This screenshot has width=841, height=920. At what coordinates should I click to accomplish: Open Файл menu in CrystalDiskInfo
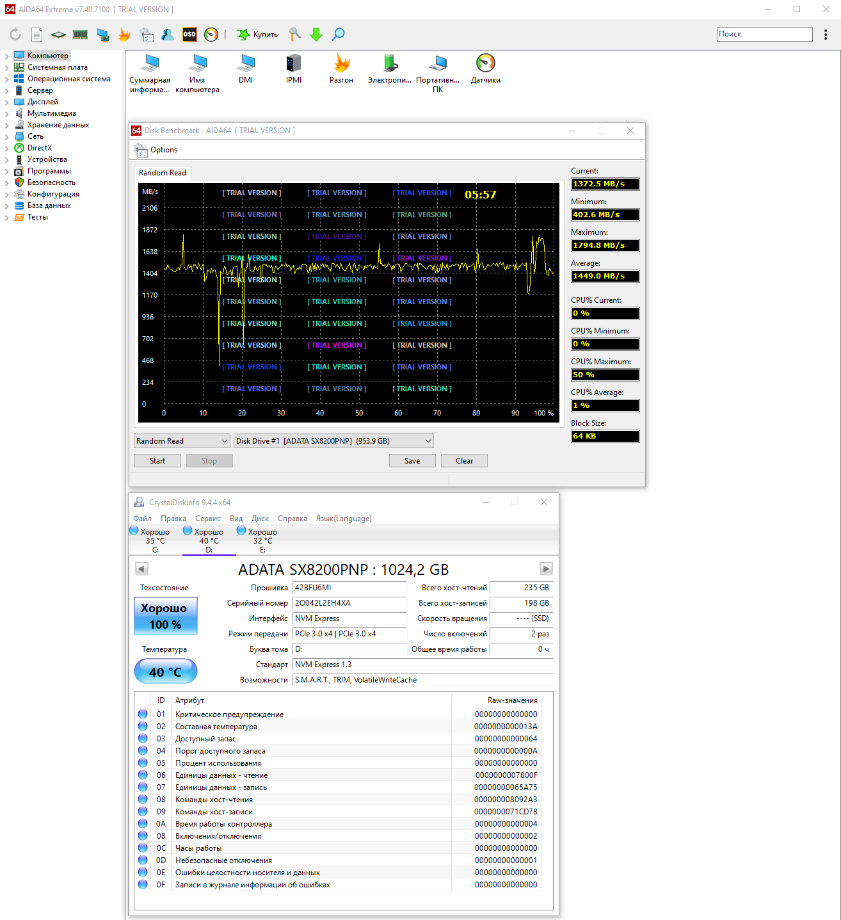click(143, 519)
